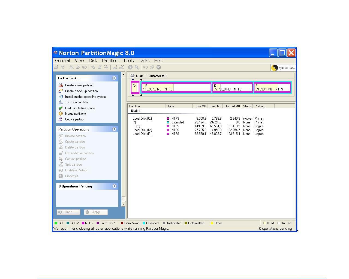Sort by the Size MB column header

[200, 106]
